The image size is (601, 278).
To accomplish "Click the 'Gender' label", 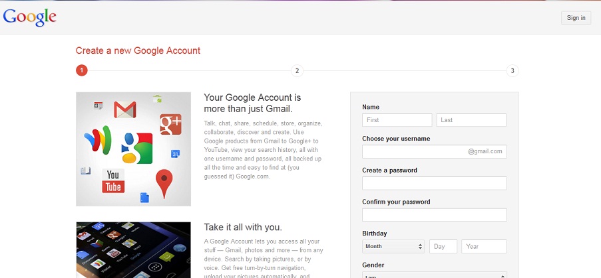I will 373,265.
